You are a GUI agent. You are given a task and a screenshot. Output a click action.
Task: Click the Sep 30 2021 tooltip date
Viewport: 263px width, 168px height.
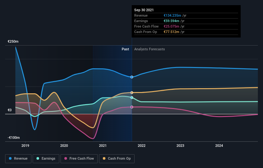tap(144, 10)
